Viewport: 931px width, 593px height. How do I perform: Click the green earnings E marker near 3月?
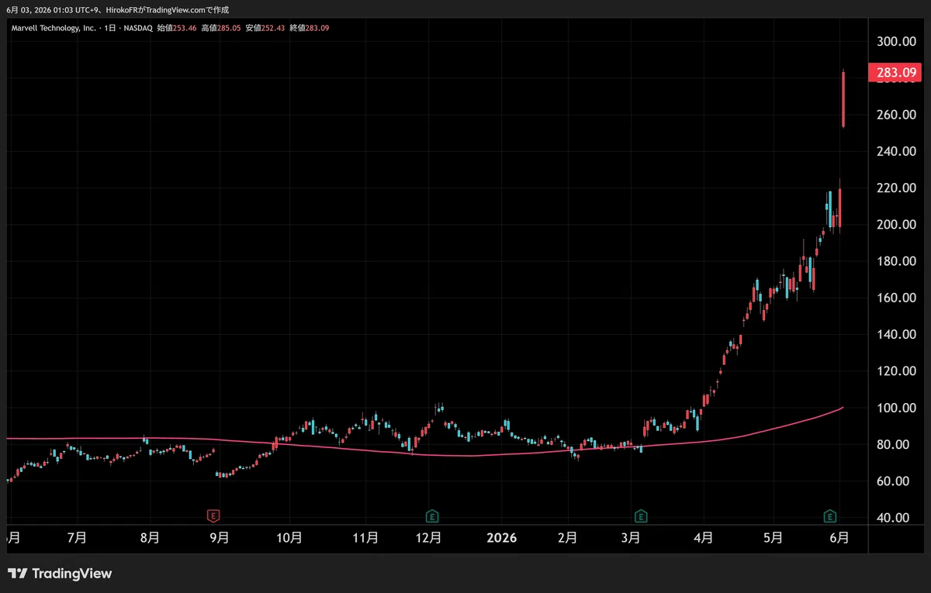[641, 515]
